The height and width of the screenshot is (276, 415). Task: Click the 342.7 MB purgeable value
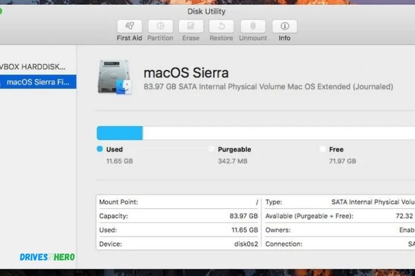pos(233,161)
